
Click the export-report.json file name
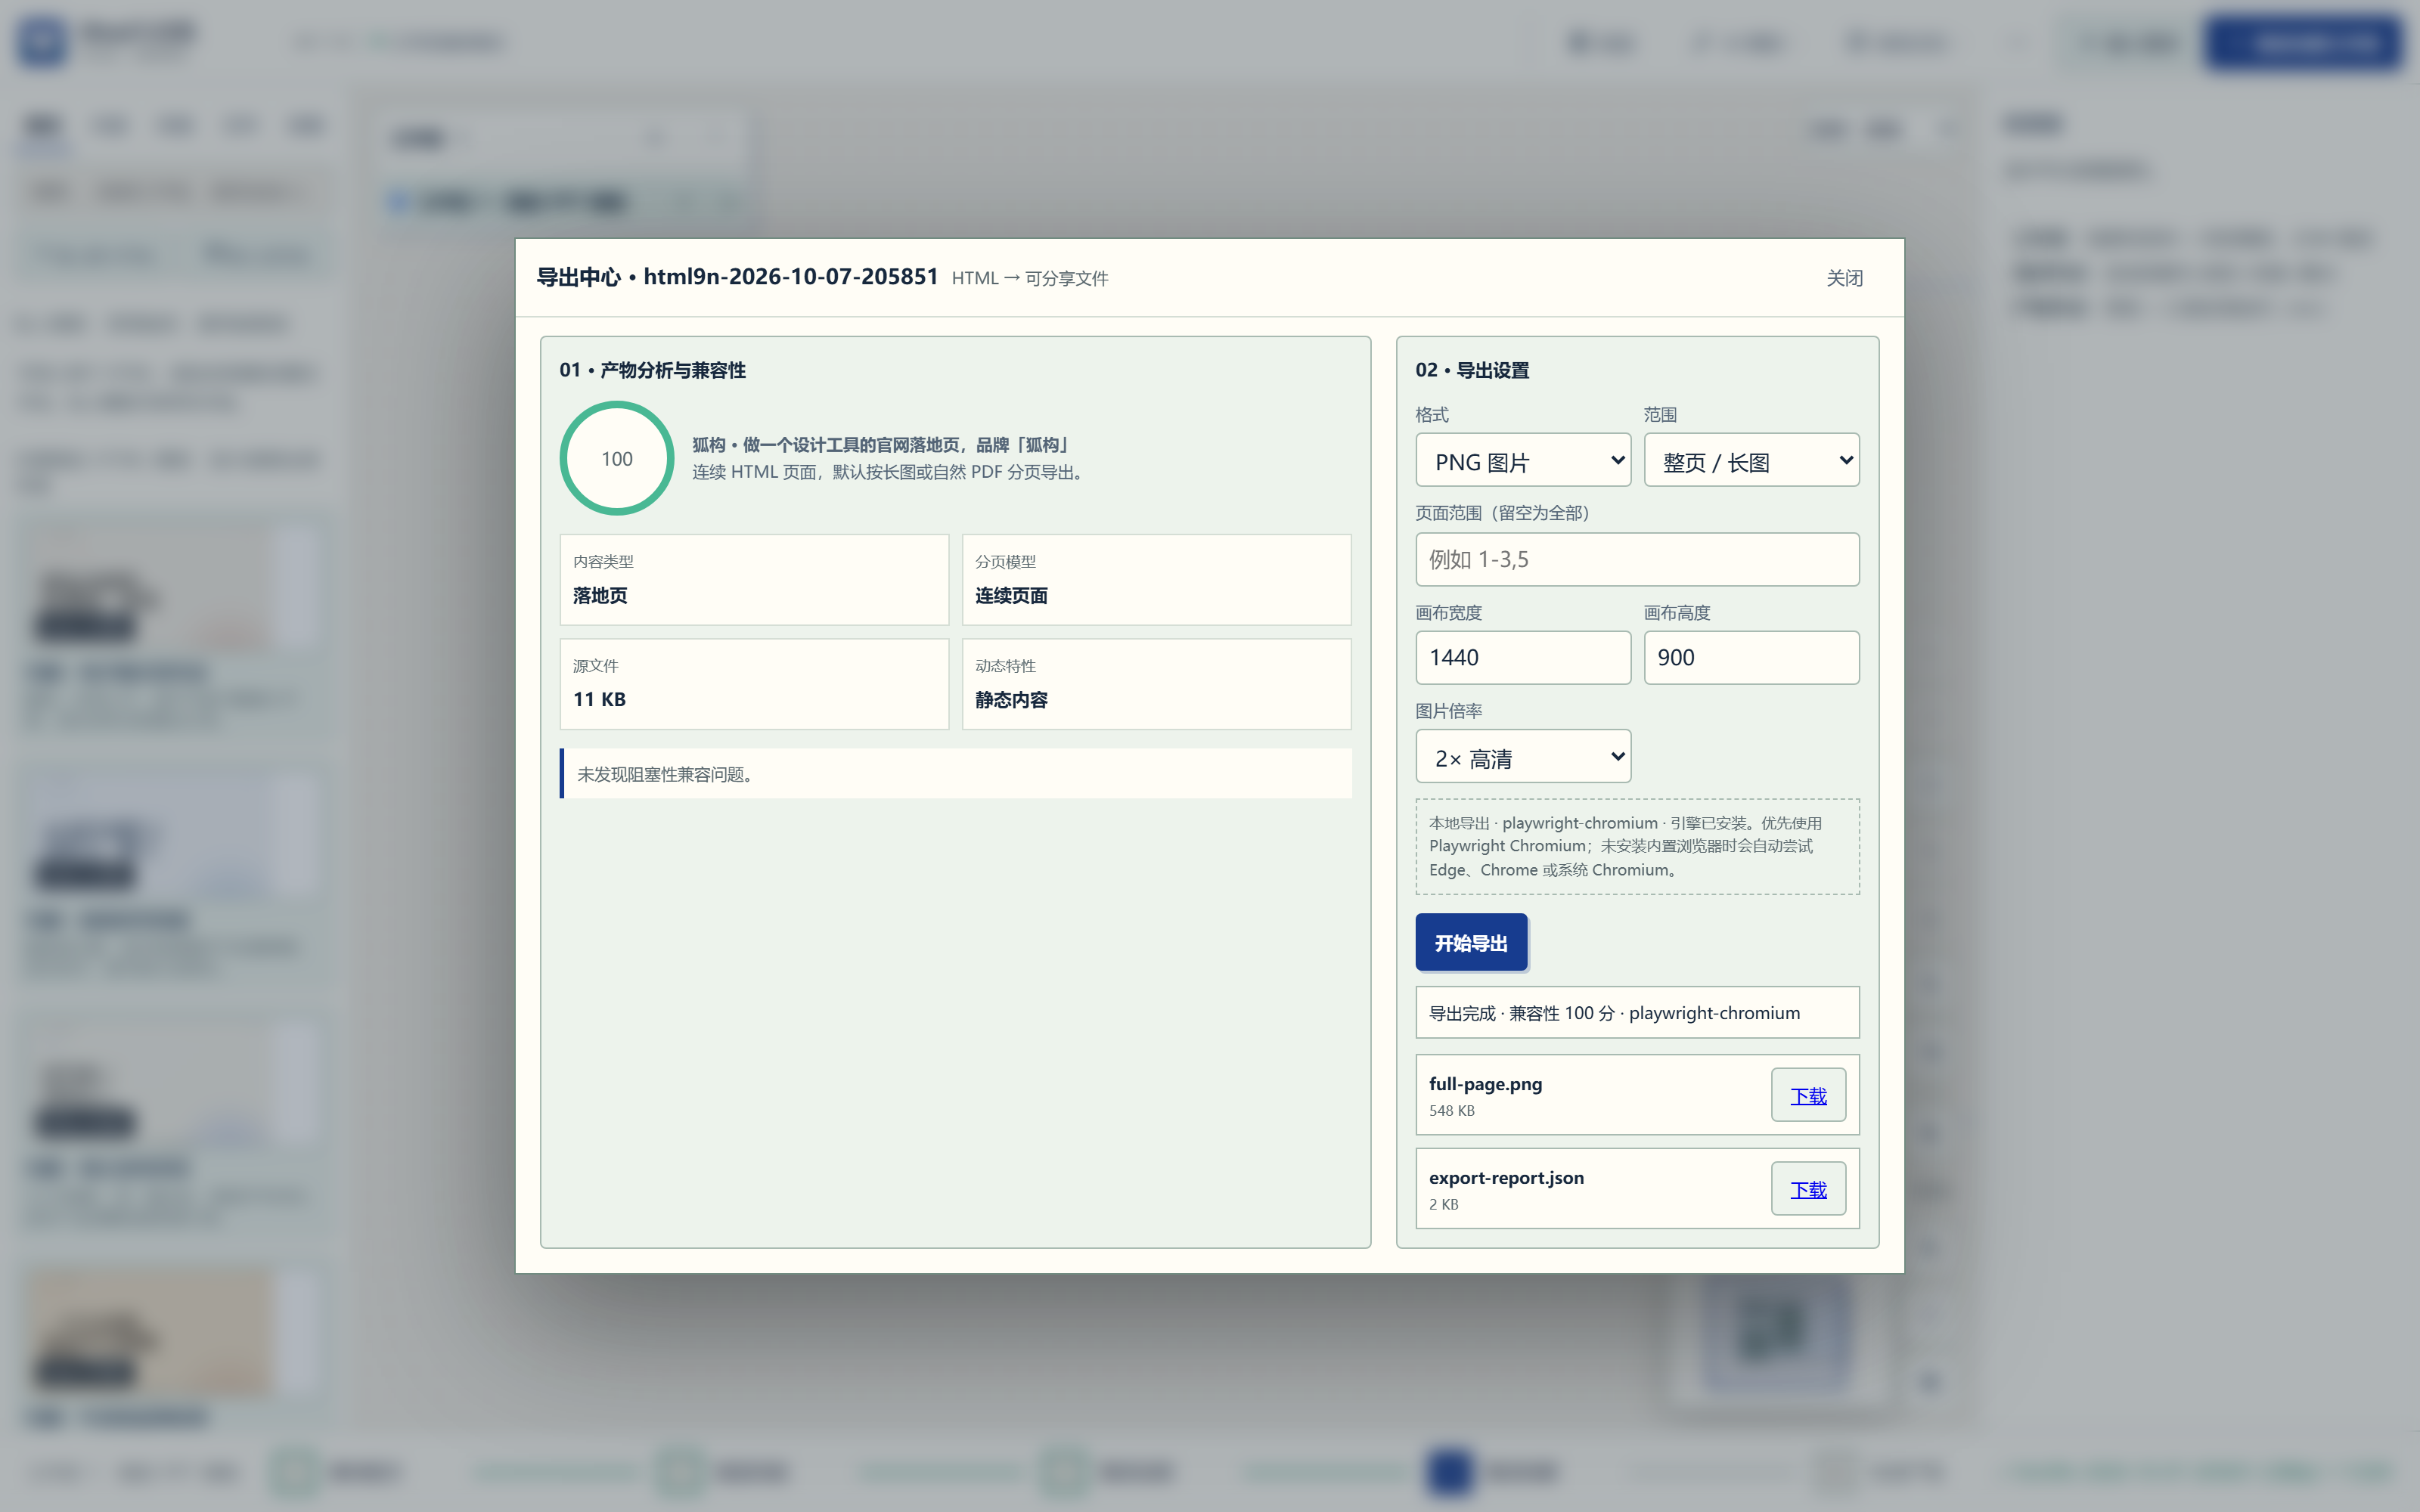[1506, 1178]
